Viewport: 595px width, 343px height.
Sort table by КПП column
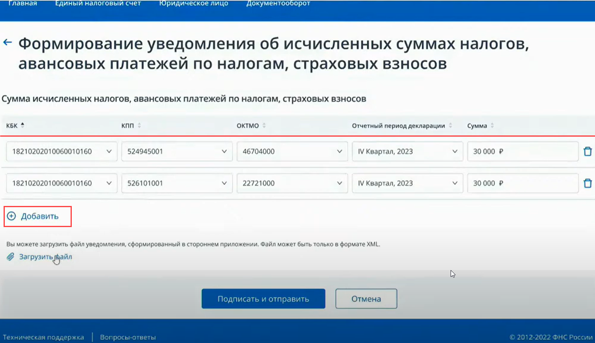coord(139,125)
